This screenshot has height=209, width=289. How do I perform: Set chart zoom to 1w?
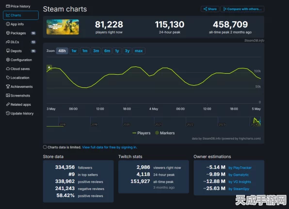coord(74,51)
